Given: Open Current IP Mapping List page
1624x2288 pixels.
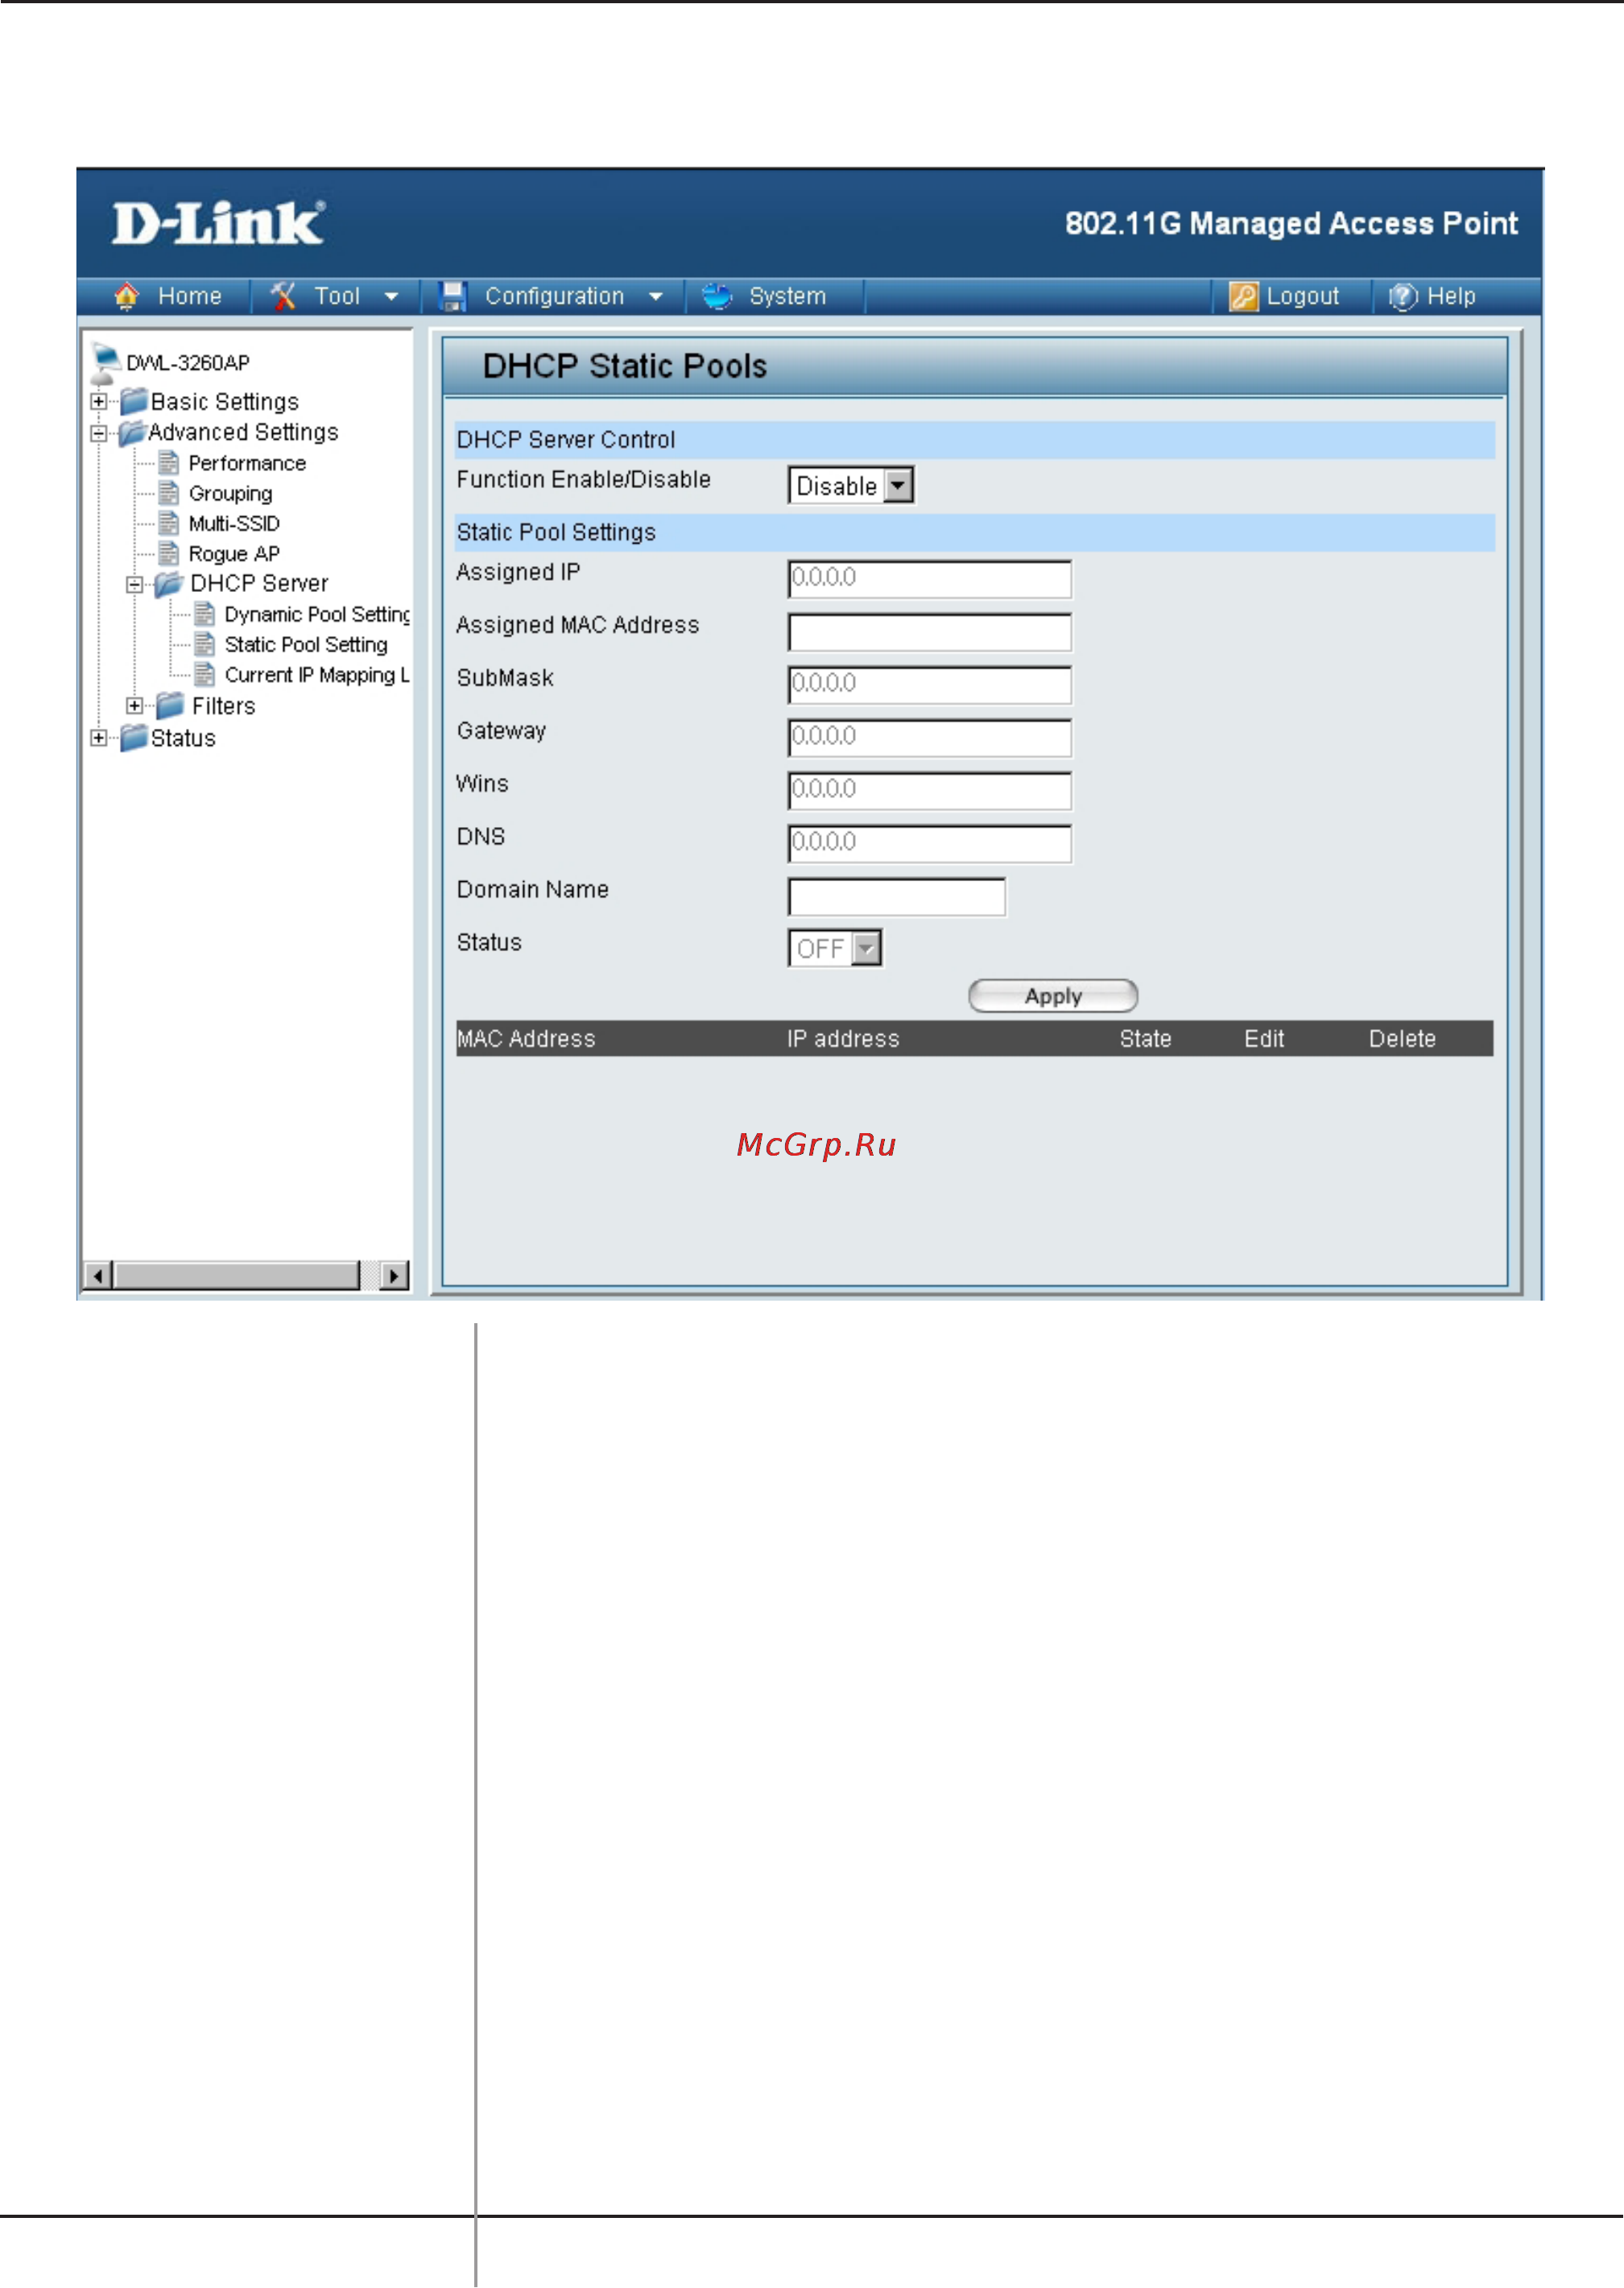Looking at the screenshot, I should (x=317, y=675).
